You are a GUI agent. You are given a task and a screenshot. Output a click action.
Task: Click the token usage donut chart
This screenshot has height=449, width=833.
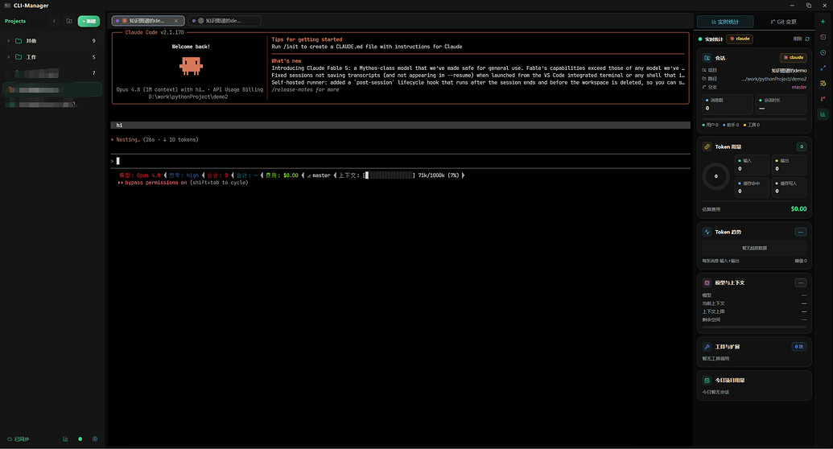[715, 176]
